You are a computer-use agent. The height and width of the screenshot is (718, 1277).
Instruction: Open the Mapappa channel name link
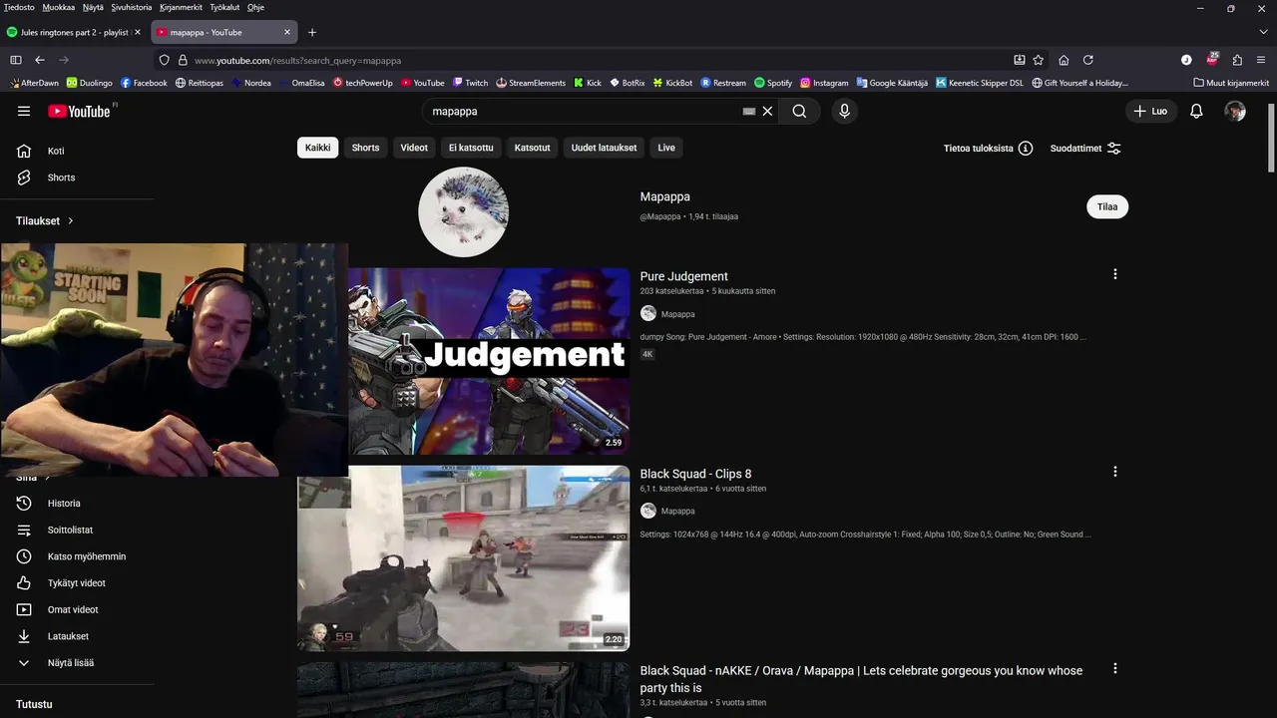[x=664, y=196]
